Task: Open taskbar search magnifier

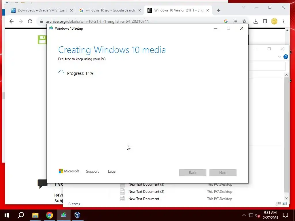Action: tap(21, 215)
